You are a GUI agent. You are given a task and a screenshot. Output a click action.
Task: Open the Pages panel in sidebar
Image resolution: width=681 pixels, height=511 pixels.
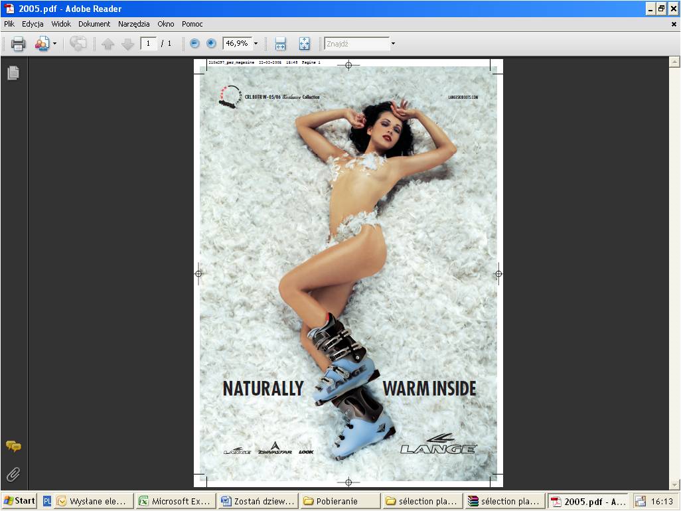[x=13, y=73]
